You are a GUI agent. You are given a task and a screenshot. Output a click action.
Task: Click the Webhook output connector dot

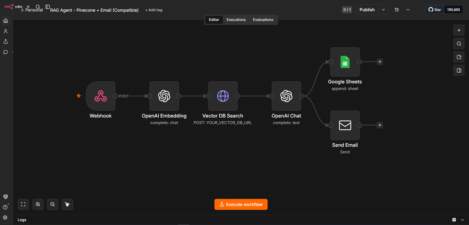click(115, 96)
